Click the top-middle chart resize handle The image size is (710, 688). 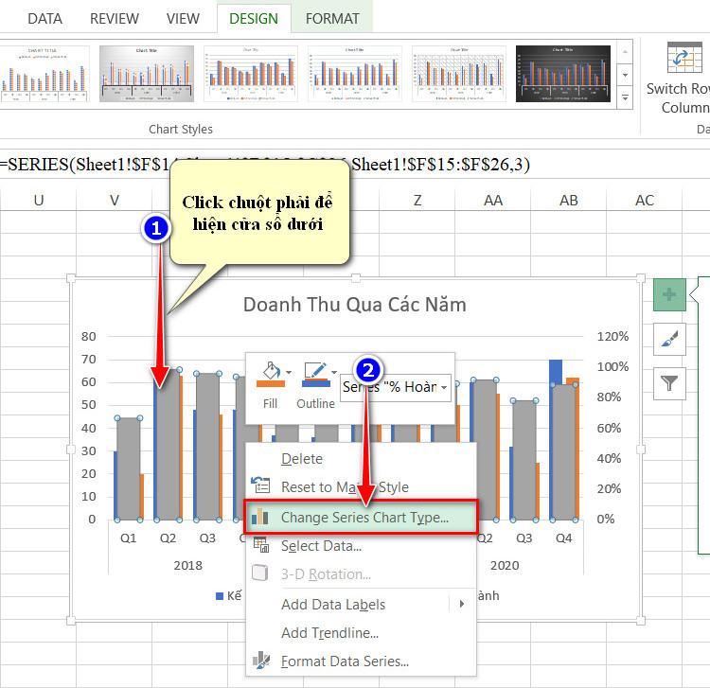[x=356, y=277]
